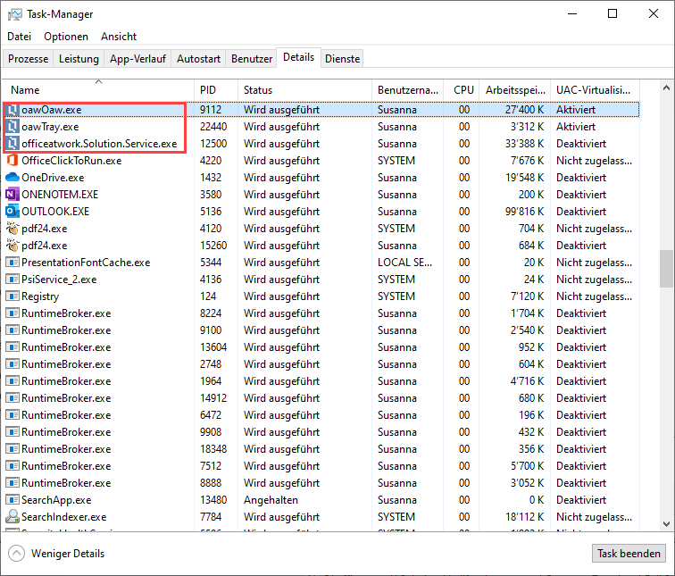
Task: Click Aktiviert cell in oawTray.exe row
Action: (x=576, y=127)
